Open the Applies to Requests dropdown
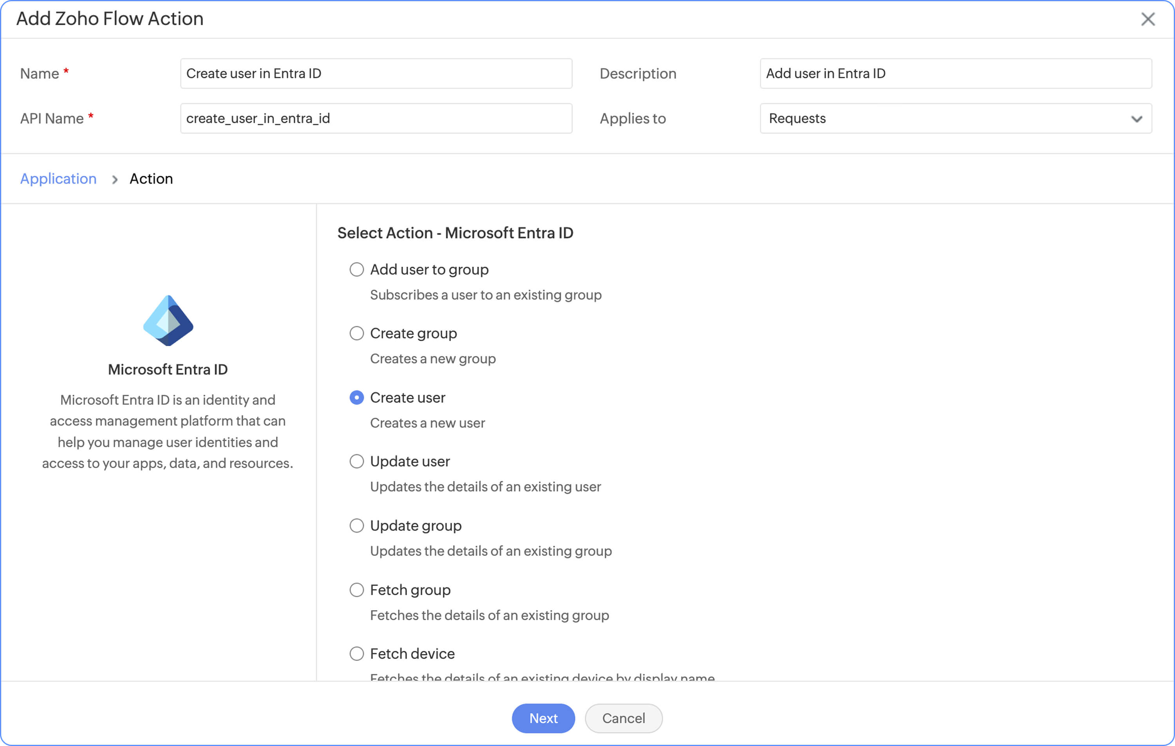The height and width of the screenshot is (746, 1175). [x=947, y=118]
